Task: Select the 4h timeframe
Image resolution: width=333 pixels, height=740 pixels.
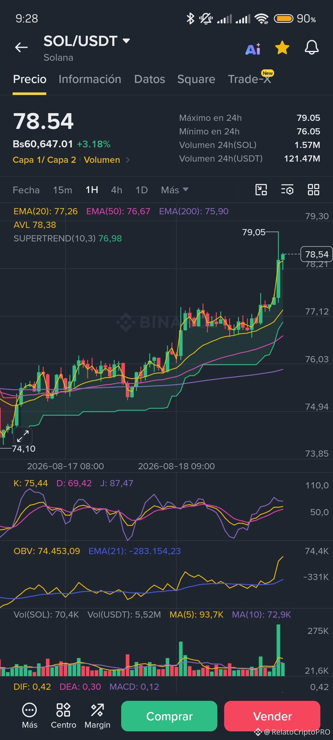Action: click(x=117, y=190)
